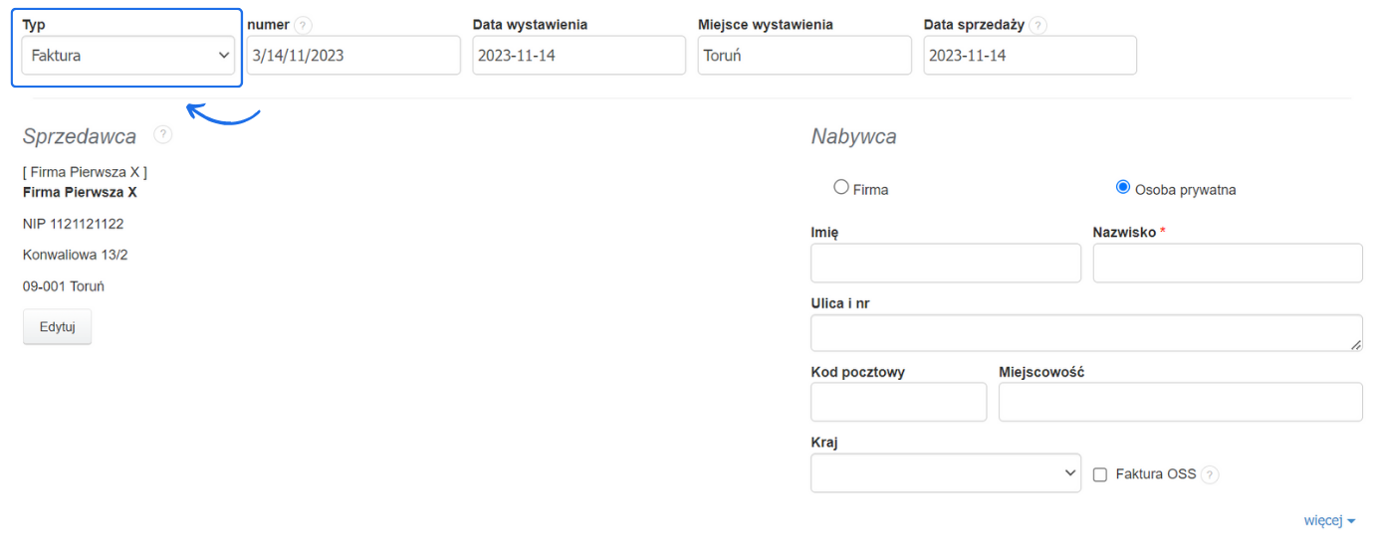The width and height of the screenshot is (1373, 554).
Task: Focus the Nazwisko input field
Action: 1227,264
